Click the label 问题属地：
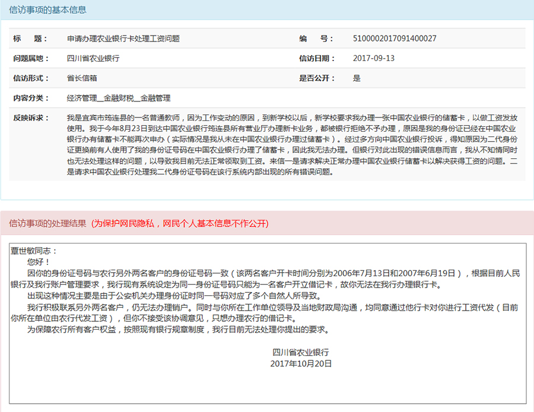 (31, 59)
